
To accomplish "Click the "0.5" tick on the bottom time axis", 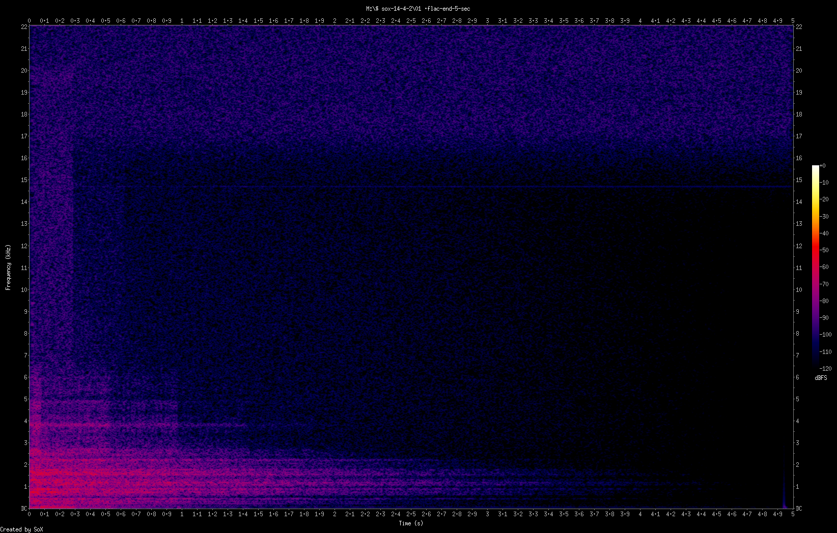I will coord(105,514).
